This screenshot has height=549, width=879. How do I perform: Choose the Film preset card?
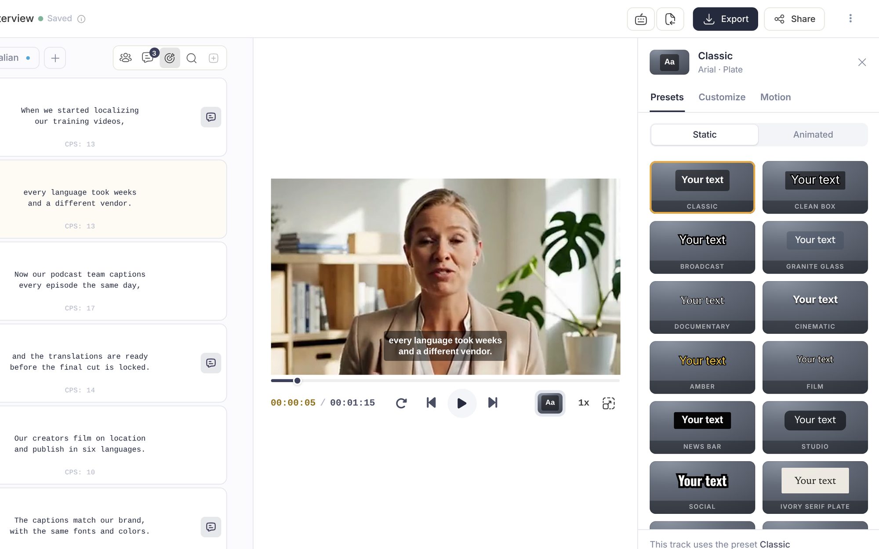coord(815,368)
